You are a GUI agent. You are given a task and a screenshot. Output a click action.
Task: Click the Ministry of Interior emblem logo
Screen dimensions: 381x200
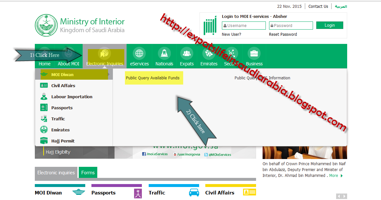[47, 25]
